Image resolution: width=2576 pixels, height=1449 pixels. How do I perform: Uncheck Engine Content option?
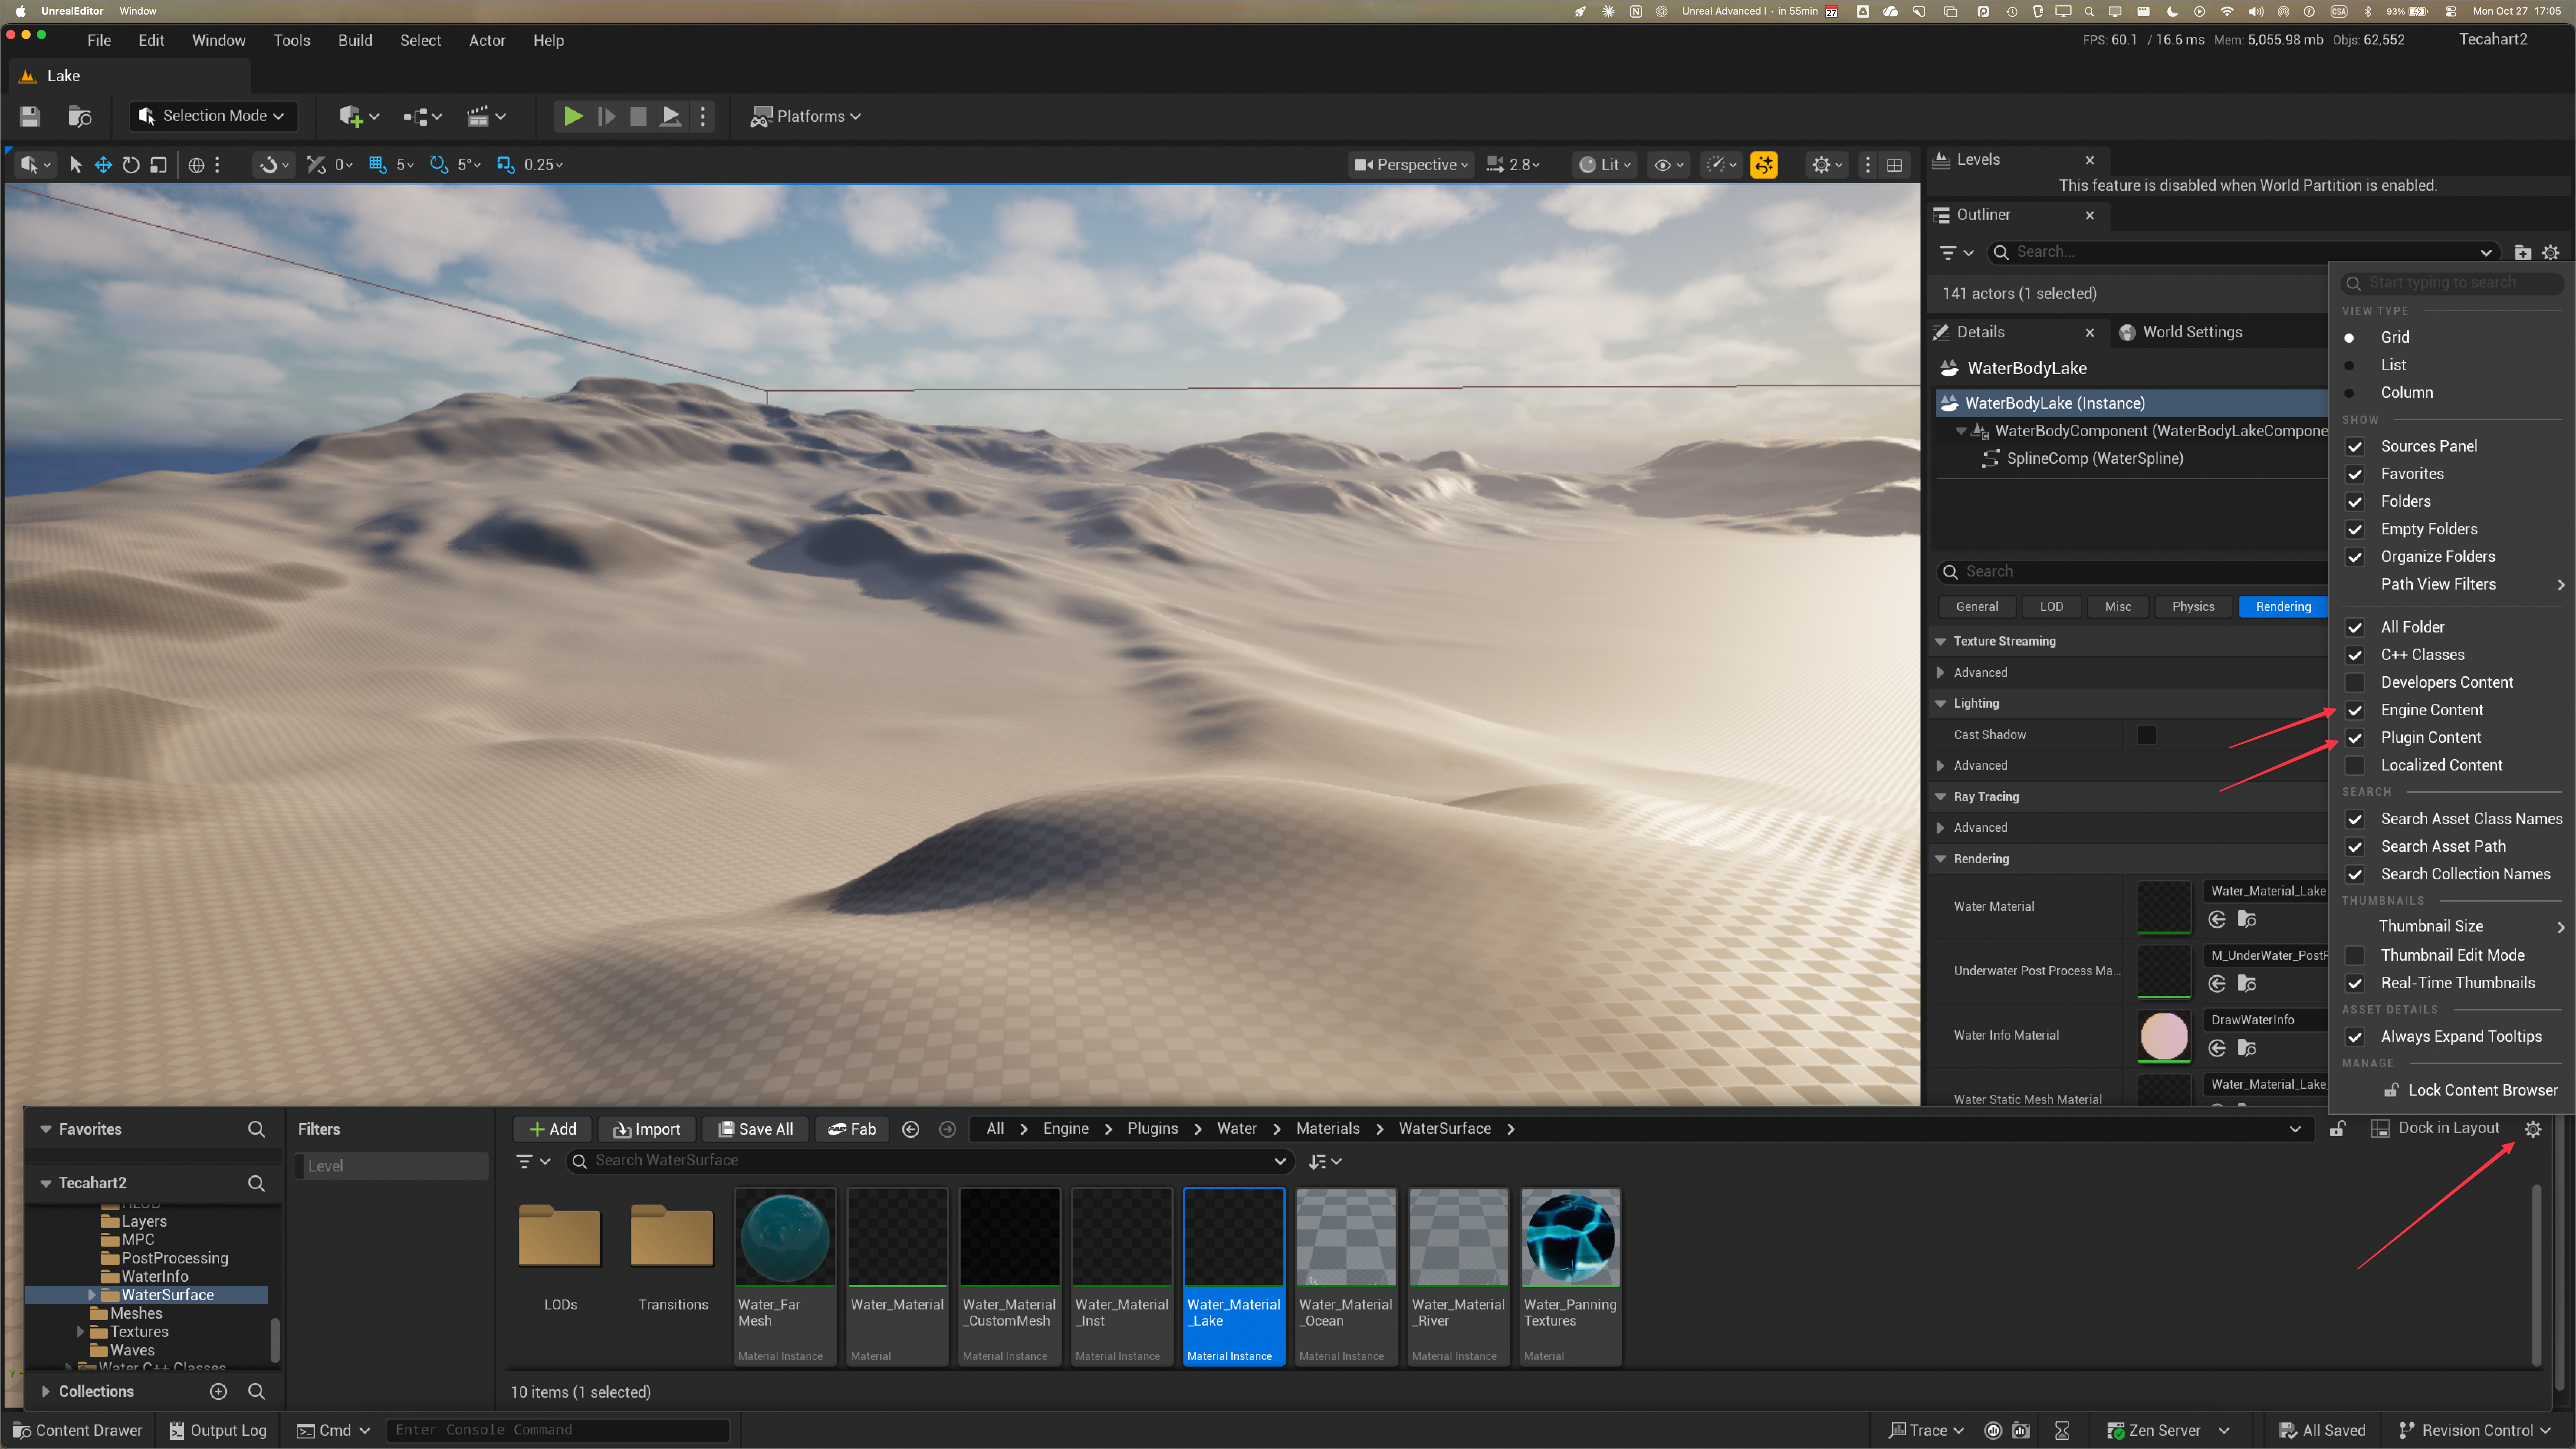click(x=2355, y=710)
